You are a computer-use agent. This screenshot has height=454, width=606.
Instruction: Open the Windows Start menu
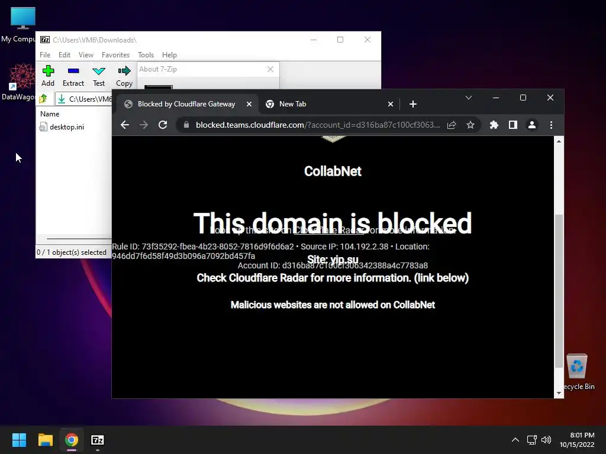pyautogui.click(x=19, y=440)
